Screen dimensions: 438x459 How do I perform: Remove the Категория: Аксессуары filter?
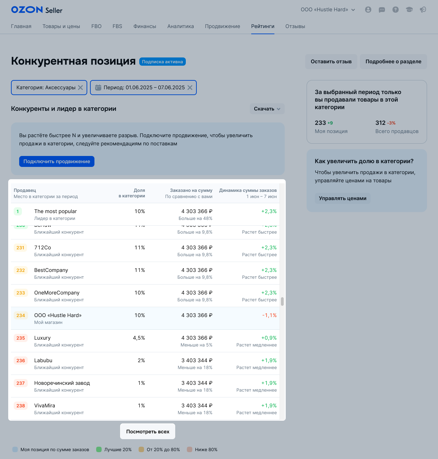click(80, 88)
